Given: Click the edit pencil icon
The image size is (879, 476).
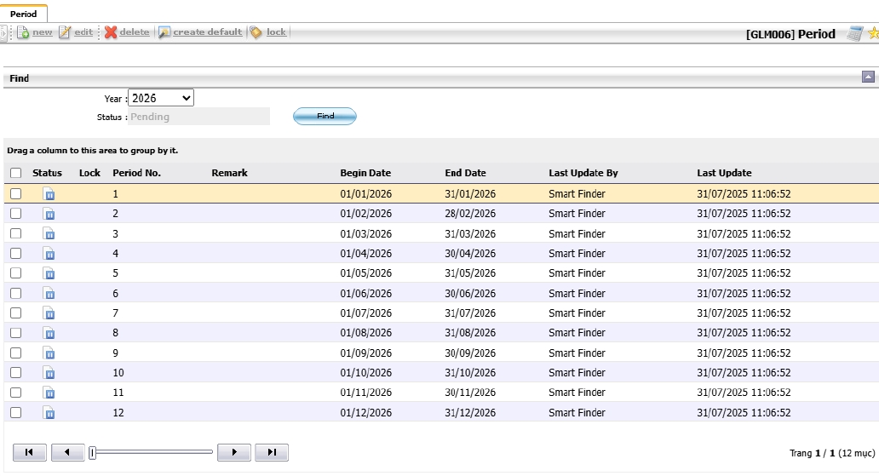Looking at the screenshot, I should pyautogui.click(x=65, y=32).
